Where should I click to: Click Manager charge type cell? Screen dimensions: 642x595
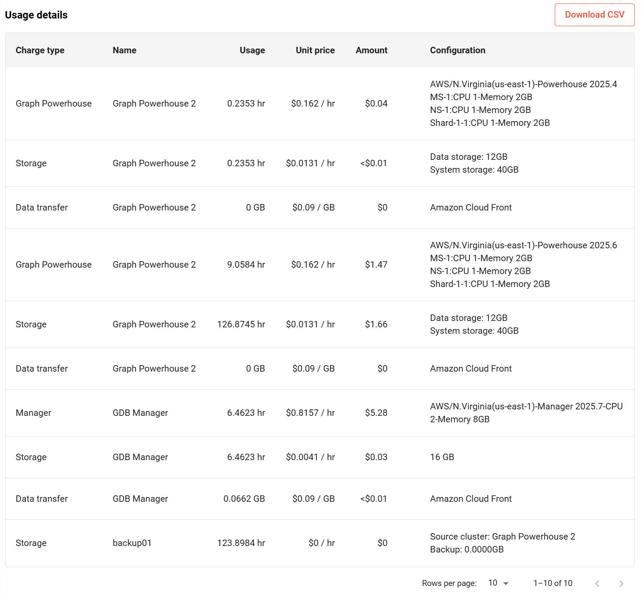point(33,413)
